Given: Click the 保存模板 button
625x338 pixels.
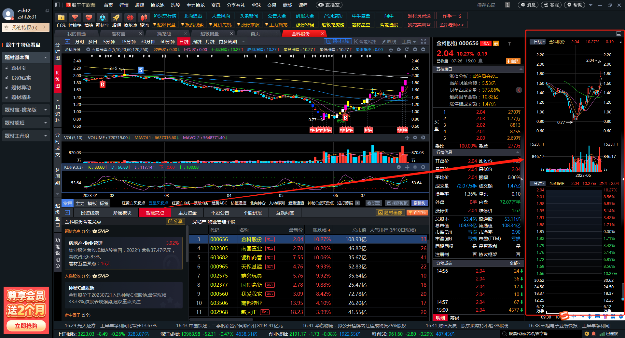Looking at the screenshot, I should click(x=397, y=203).
